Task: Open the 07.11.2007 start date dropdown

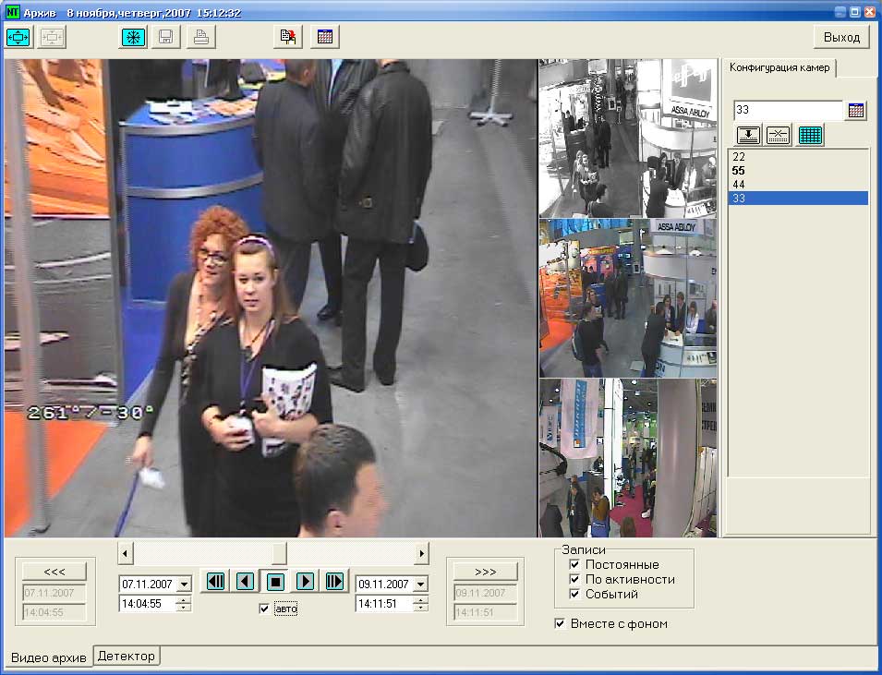Action: 183,585
